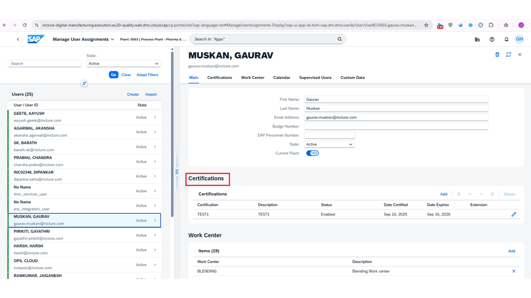Open the Supervised Users tab
531x298 pixels.
(x=316, y=77)
